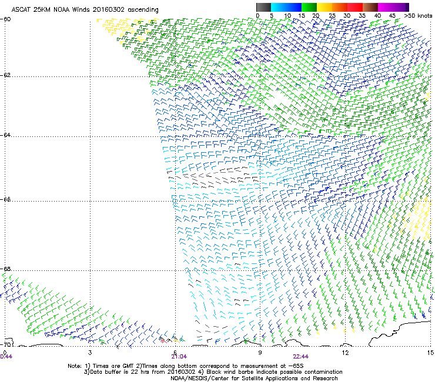Click the note 'Data buffer is 22 hrs from 20160302'

(x=142, y=372)
